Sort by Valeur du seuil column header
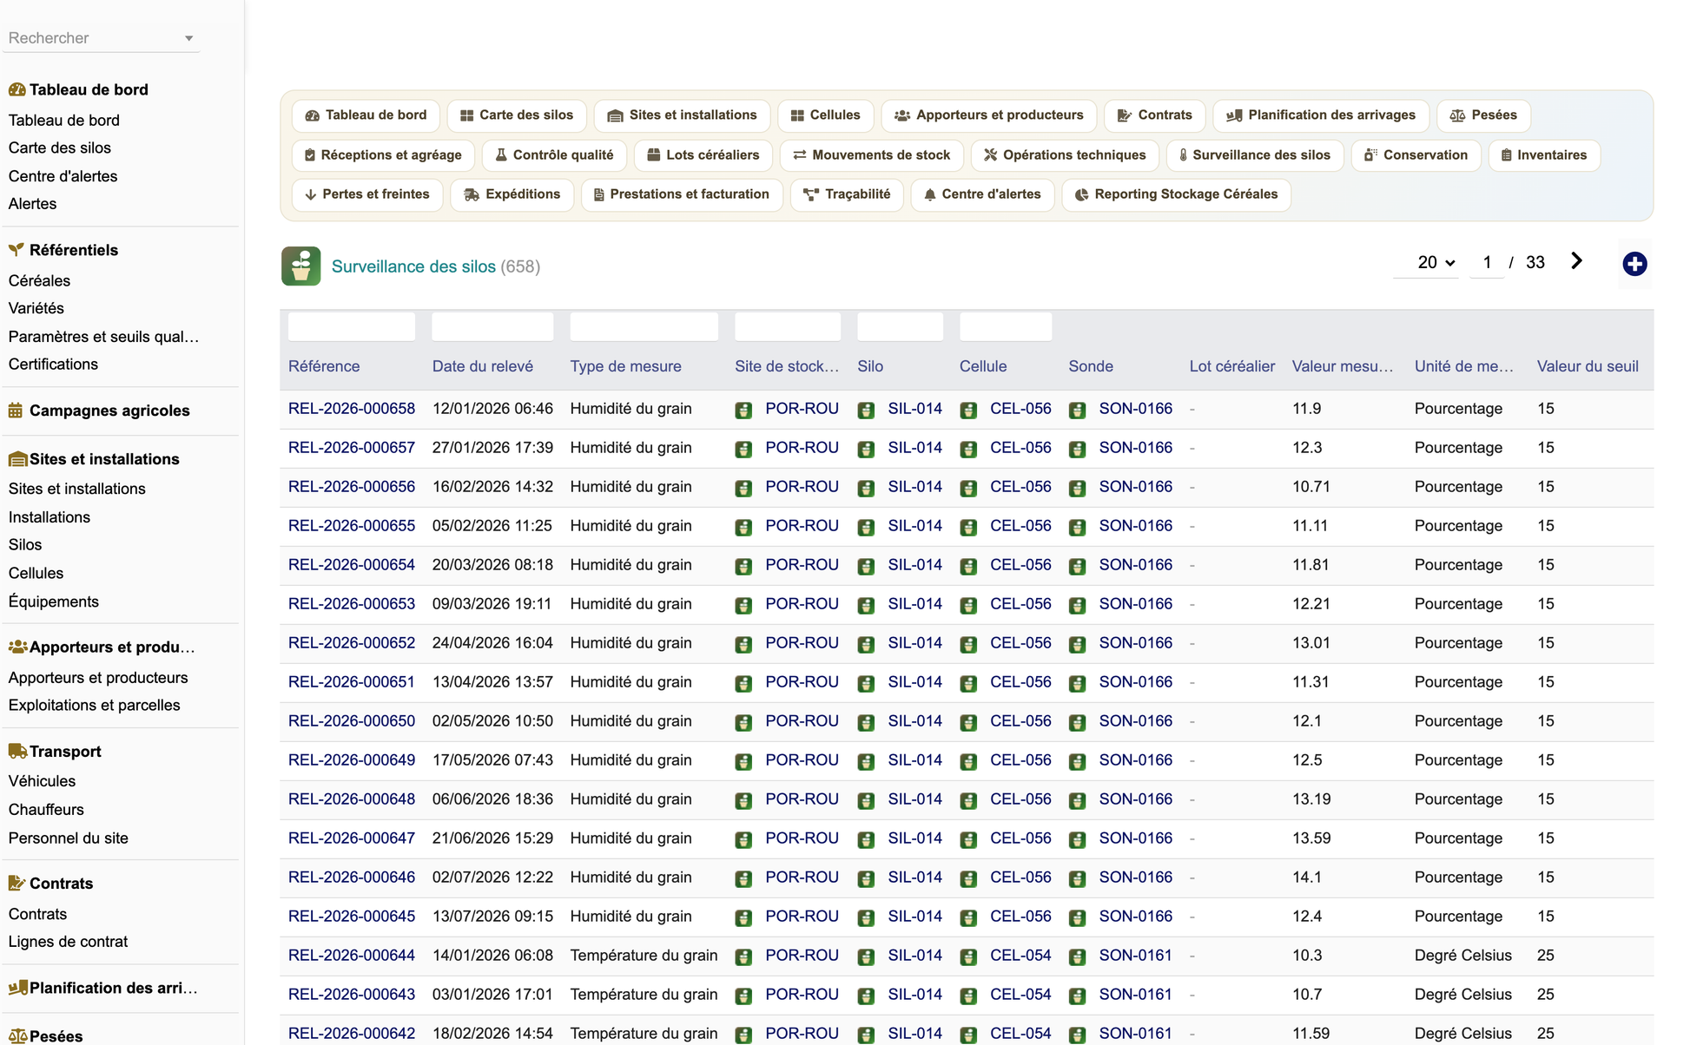 pyautogui.click(x=1588, y=366)
